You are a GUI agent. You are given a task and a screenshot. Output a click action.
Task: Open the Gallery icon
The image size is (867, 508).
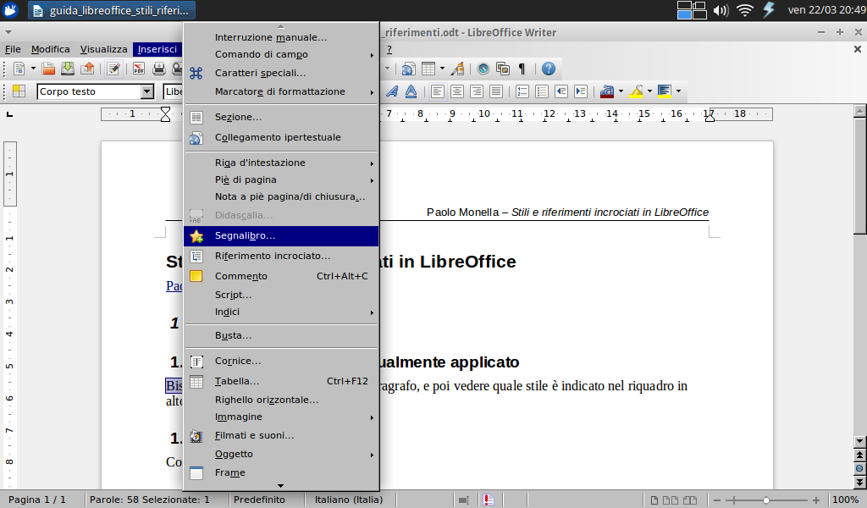point(503,69)
